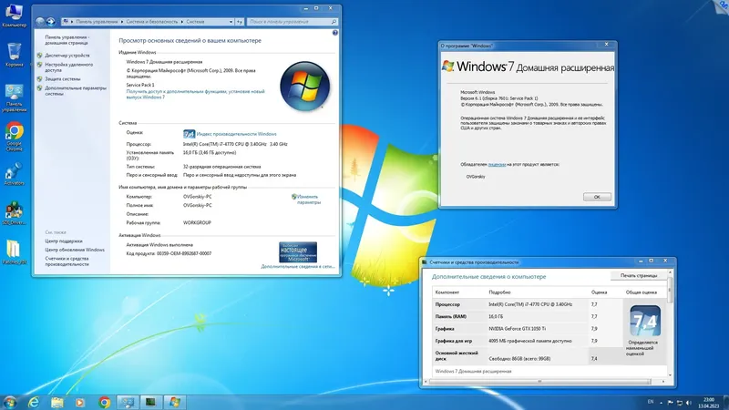Open the SDI Drivers desktop shortcut
Viewport: 729px width, 410px height.
pyautogui.click(x=14, y=213)
